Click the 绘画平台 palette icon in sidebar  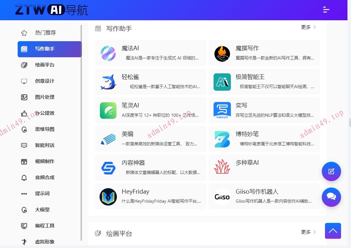24,65
